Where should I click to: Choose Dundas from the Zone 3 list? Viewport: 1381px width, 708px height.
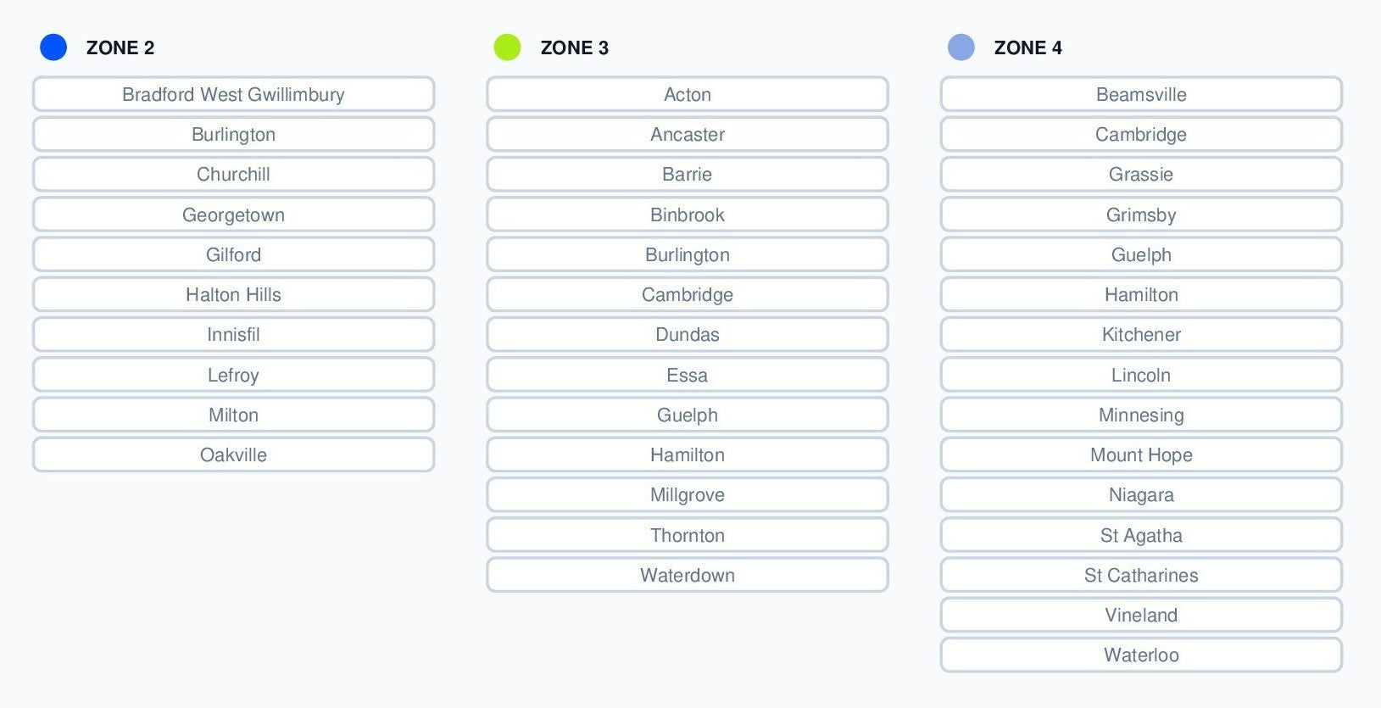(687, 335)
